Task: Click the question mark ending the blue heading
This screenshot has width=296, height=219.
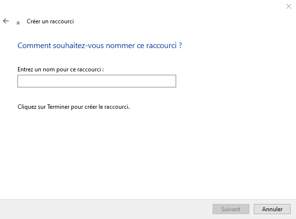Action: (x=180, y=46)
